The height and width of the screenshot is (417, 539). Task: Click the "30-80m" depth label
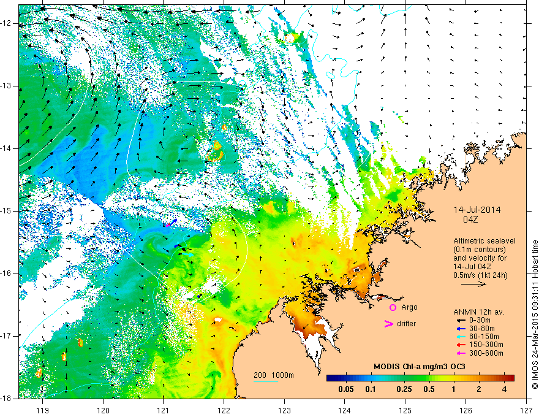point(482,329)
